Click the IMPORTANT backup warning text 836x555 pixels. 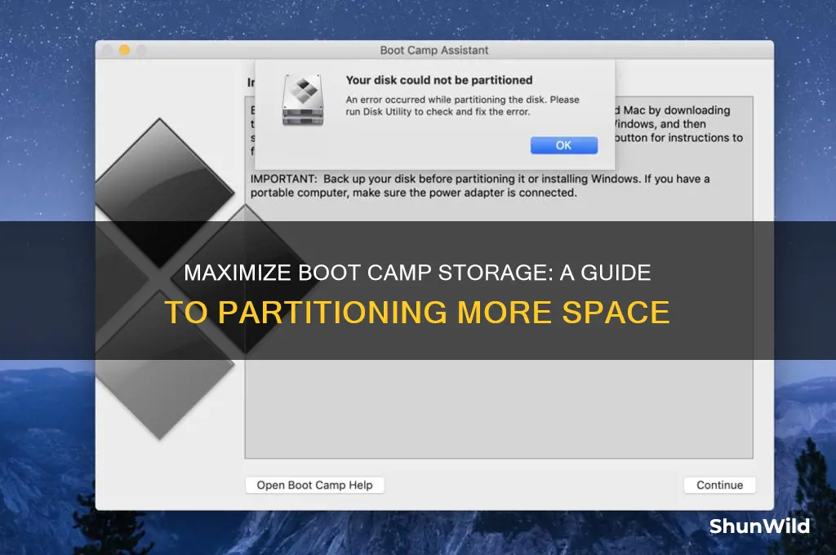pyautogui.click(x=480, y=185)
